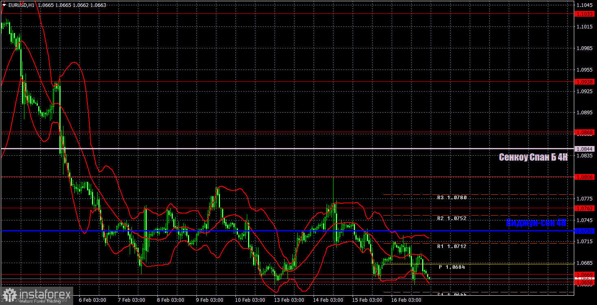Click the 1.0715 price scale value

584,242
